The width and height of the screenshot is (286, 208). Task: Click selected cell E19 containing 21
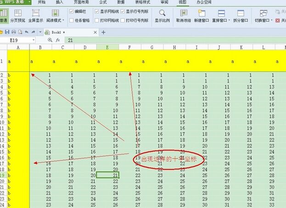point(107,175)
